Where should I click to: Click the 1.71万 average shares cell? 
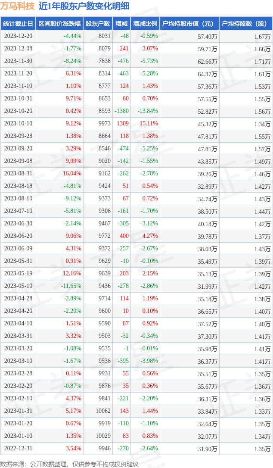262,61
